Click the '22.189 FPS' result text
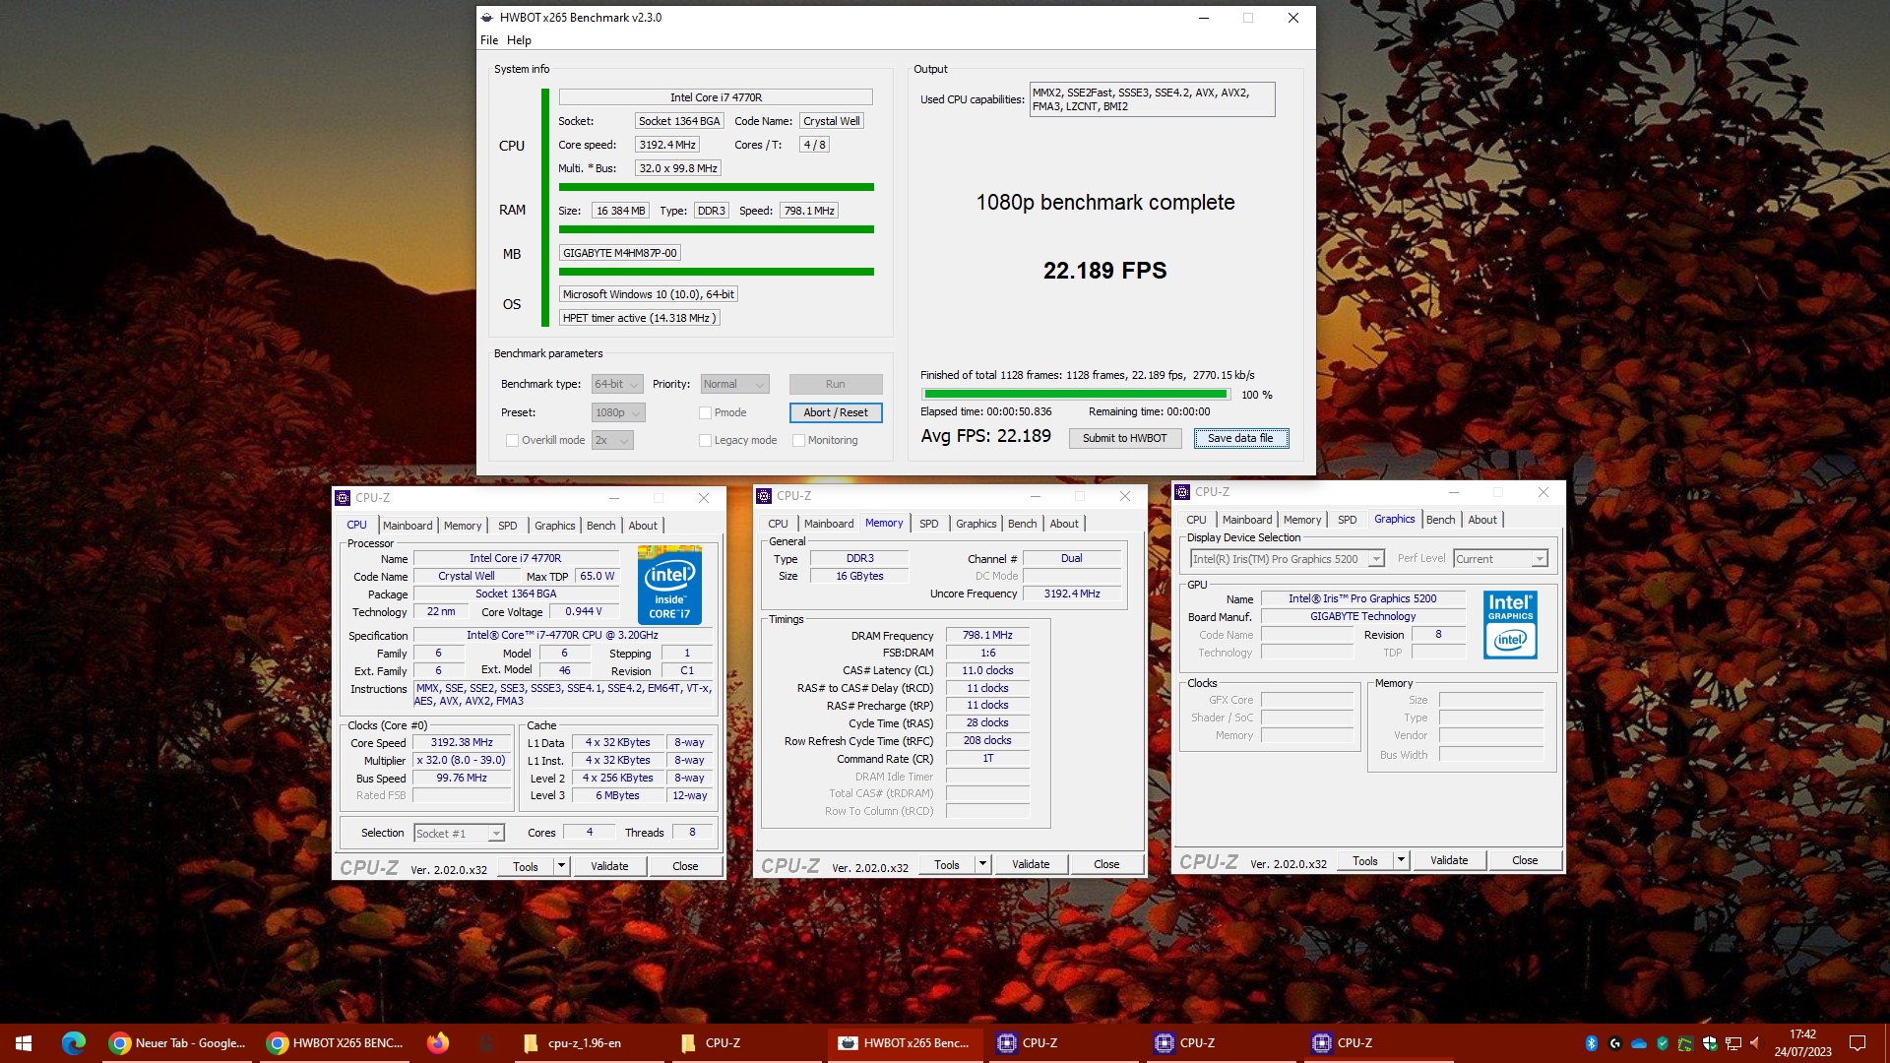This screenshot has height=1063, width=1890. [x=1104, y=271]
